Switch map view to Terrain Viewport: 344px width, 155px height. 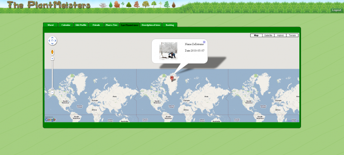[292, 35]
